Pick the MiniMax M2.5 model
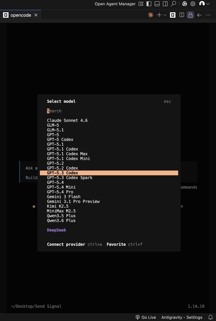The image size is (216, 321). (x=109, y=211)
